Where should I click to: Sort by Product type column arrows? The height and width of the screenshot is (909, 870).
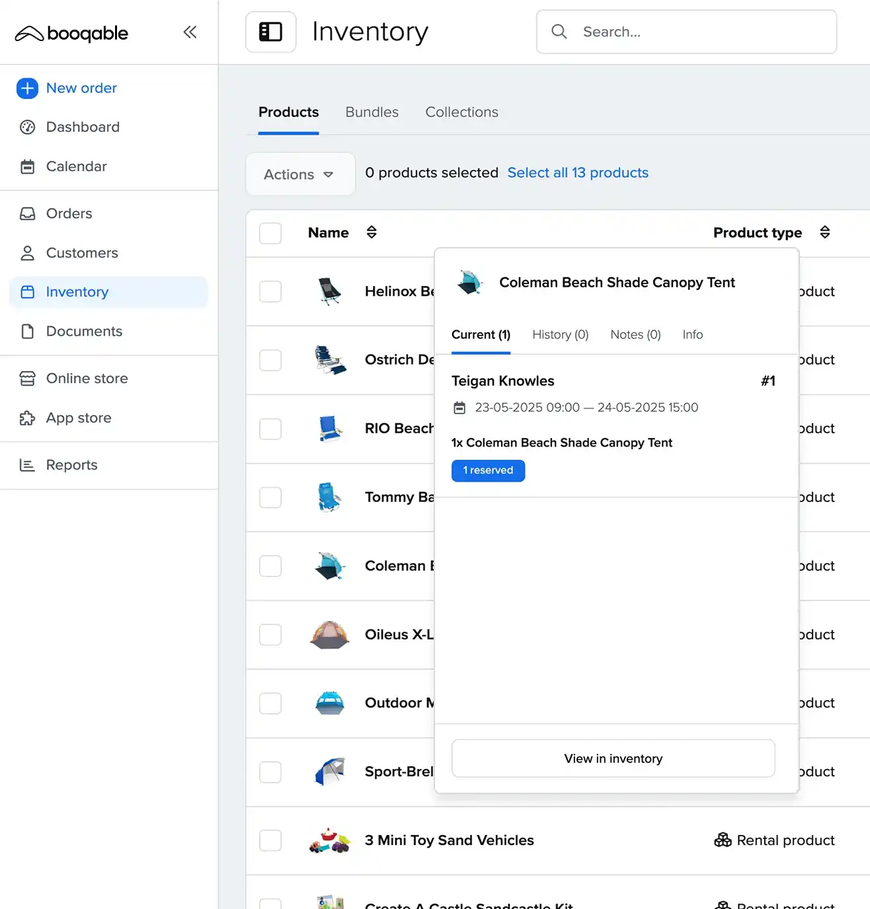(x=824, y=233)
